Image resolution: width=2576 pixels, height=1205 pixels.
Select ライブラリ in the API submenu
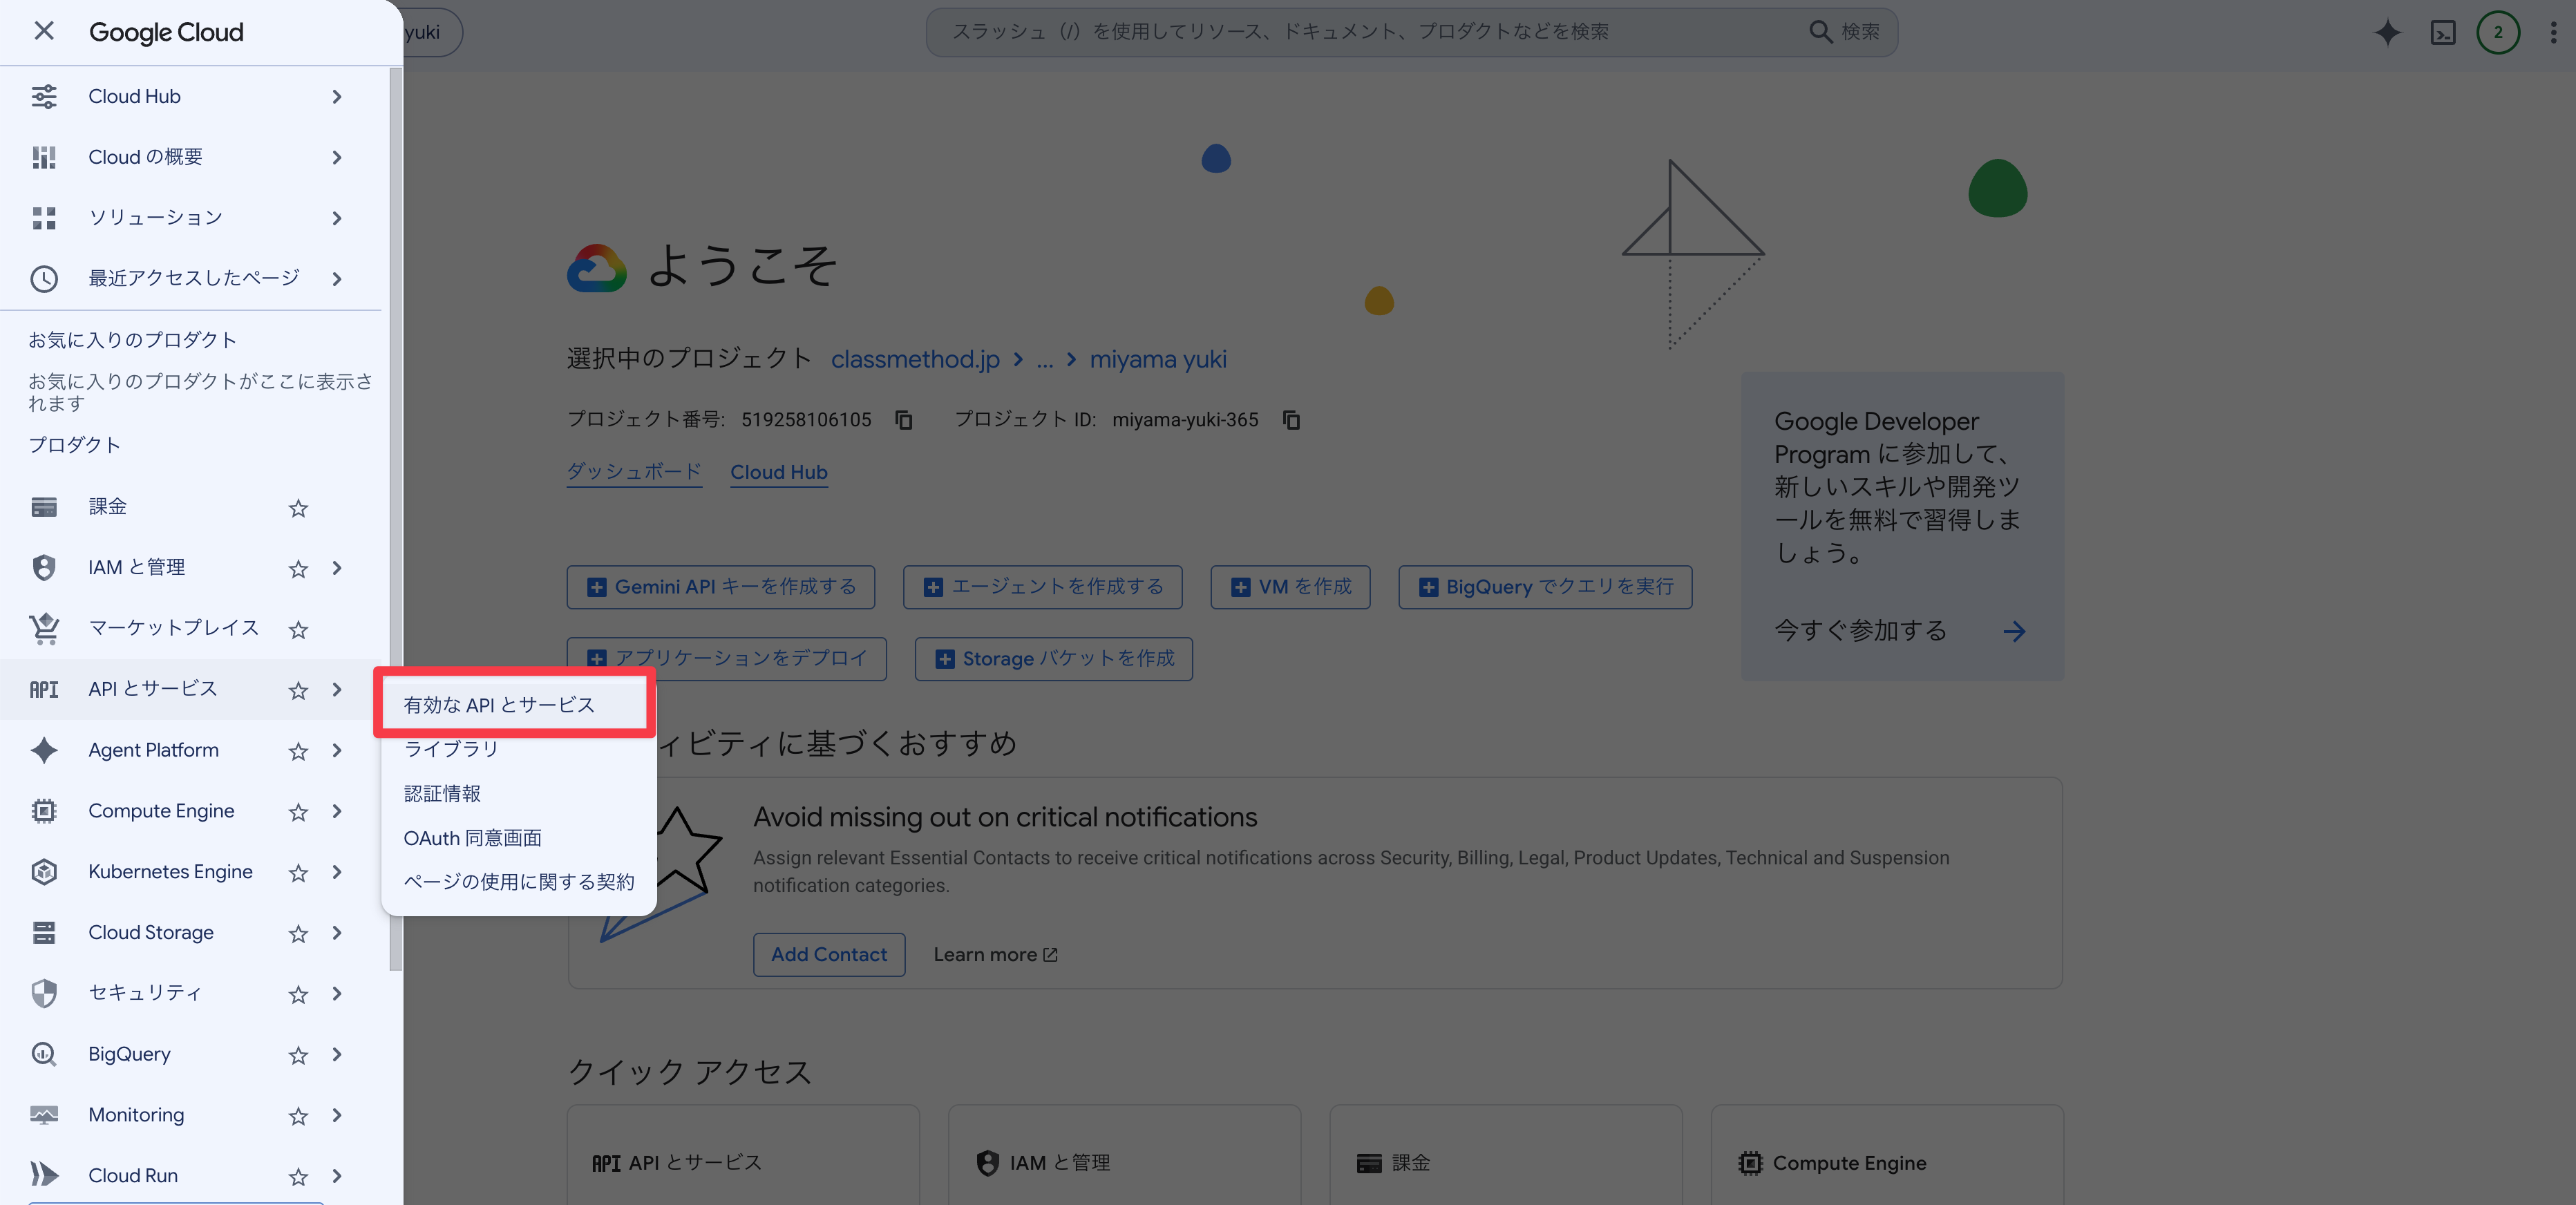pos(518,749)
